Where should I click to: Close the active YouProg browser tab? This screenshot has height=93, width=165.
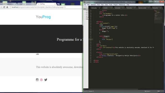pyautogui.click(x=55, y=4)
